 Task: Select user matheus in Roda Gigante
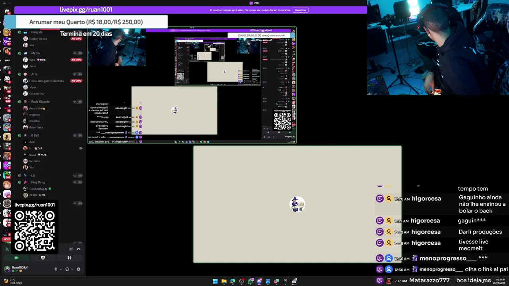point(32,114)
